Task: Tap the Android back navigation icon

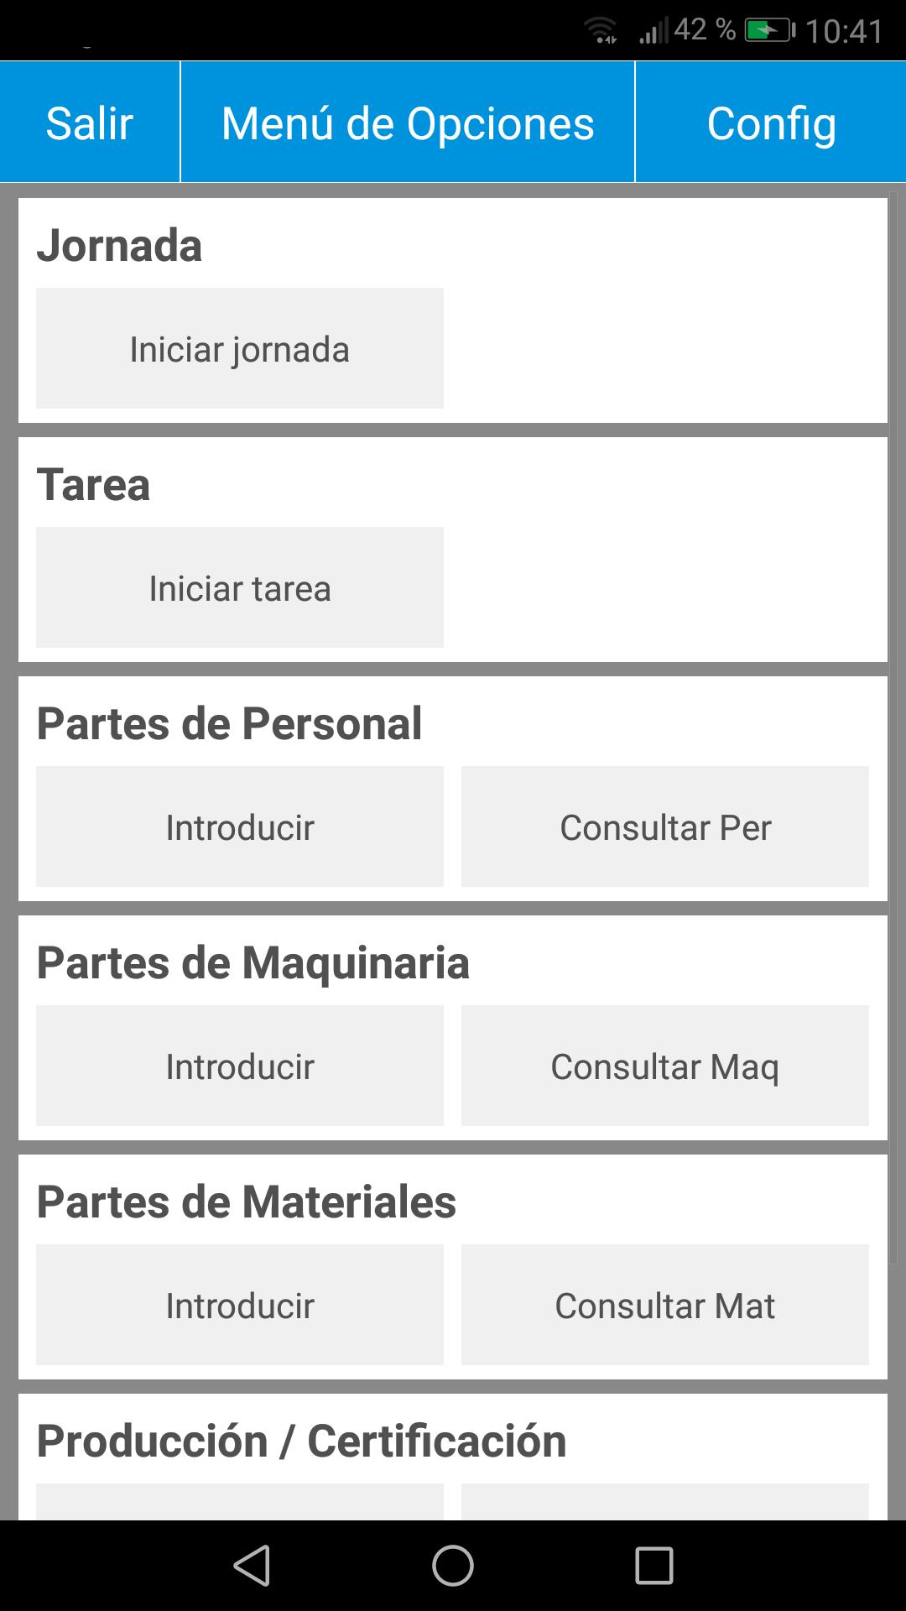Action: [252, 1566]
